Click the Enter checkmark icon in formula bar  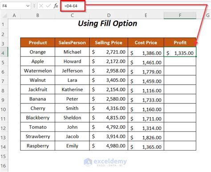(49, 6)
